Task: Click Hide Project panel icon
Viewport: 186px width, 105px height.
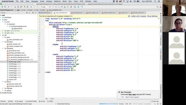Action: tap(36, 13)
